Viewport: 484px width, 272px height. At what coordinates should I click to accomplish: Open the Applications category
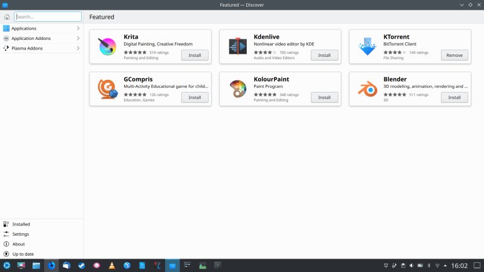(42, 28)
